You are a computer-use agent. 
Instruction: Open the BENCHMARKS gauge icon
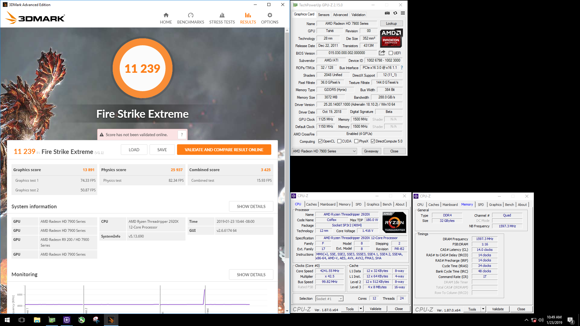pos(191,15)
